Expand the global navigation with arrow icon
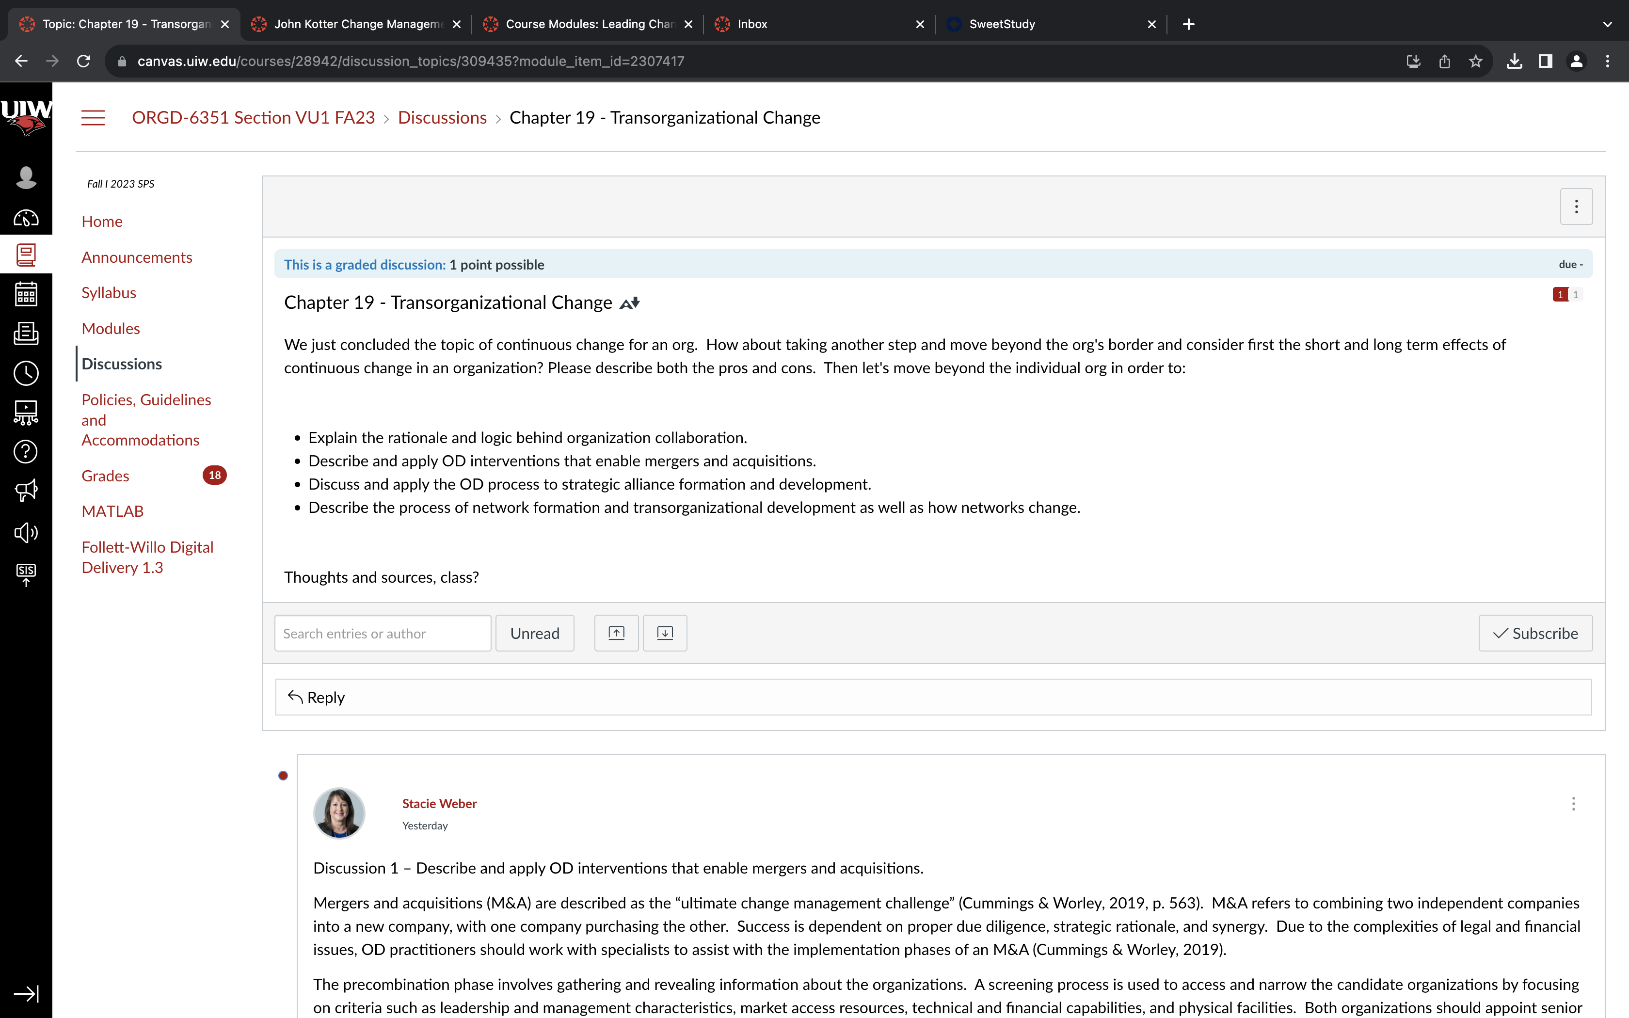The width and height of the screenshot is (1629, 1018). coord(26,994)
